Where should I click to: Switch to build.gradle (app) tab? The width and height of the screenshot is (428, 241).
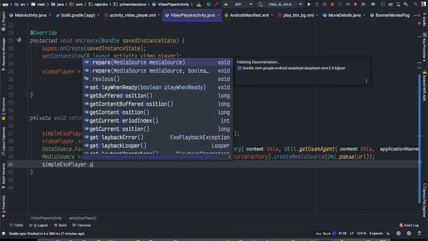(78, 15)
